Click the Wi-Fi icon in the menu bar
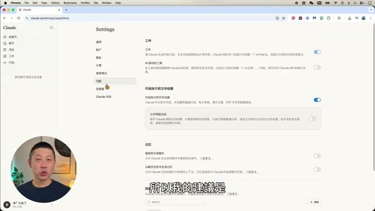The image size is (375, 211). 336,3
